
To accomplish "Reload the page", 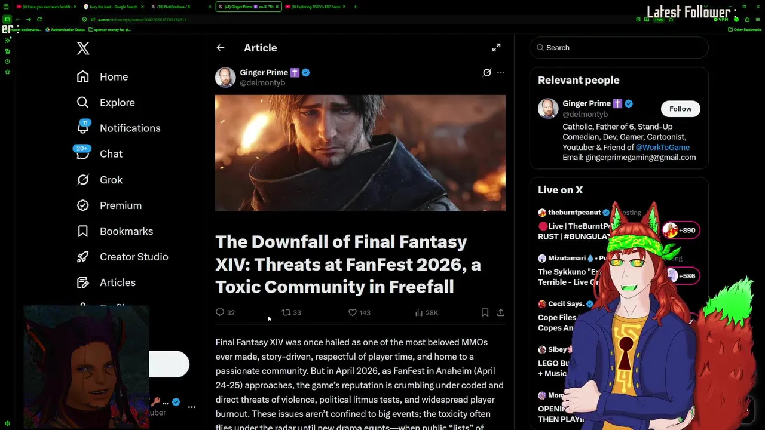I will click(39, 19).
